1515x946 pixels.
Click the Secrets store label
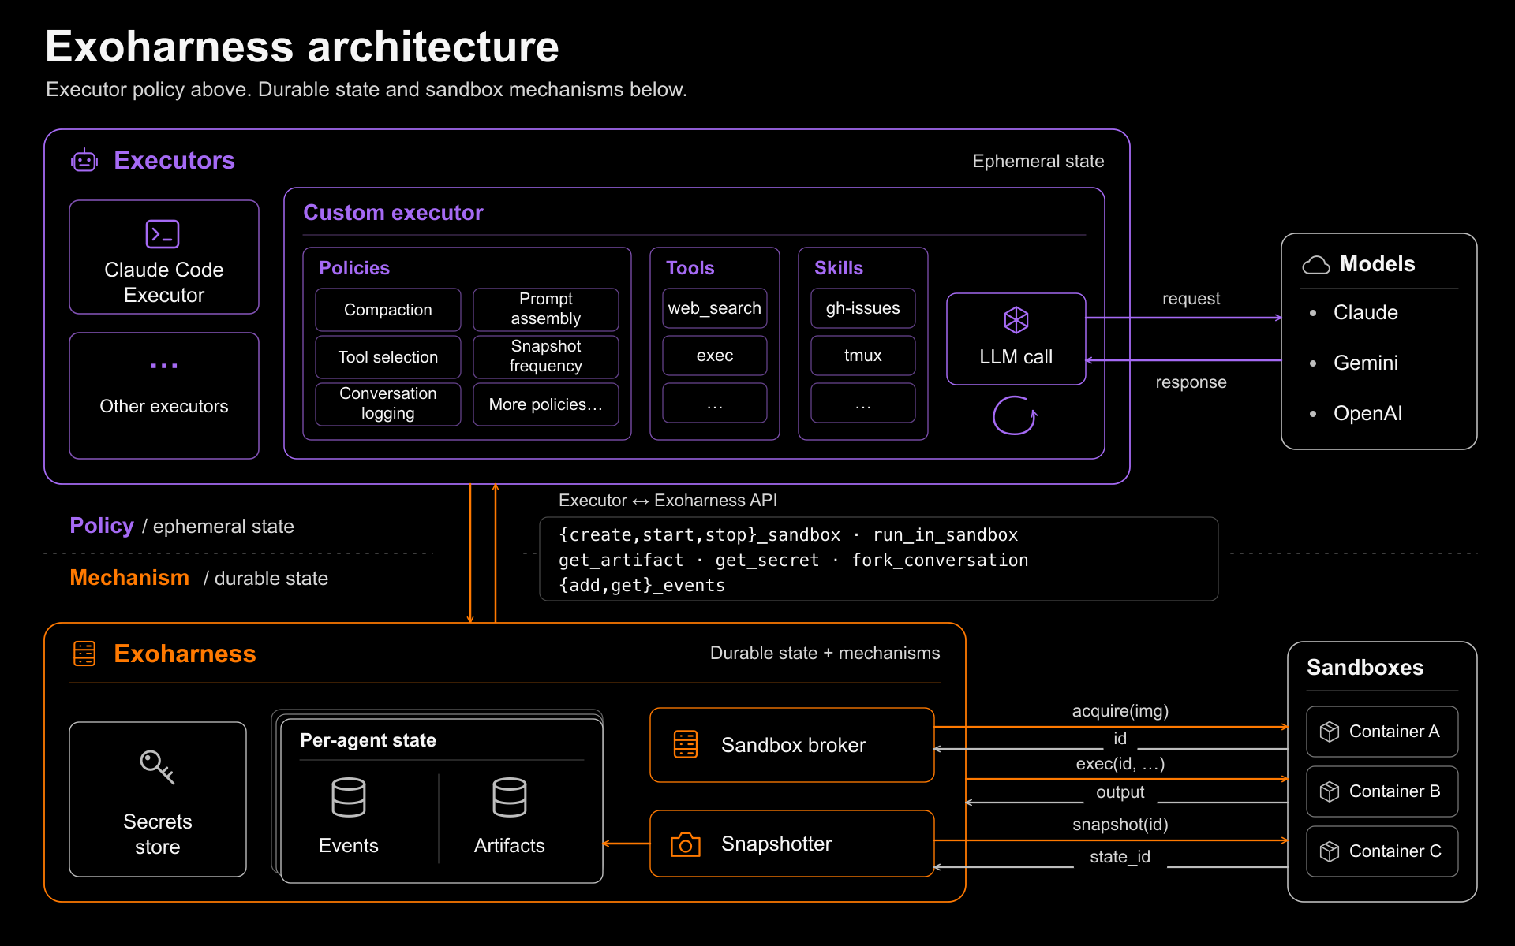pyautogui.click(x=158, y=834)
